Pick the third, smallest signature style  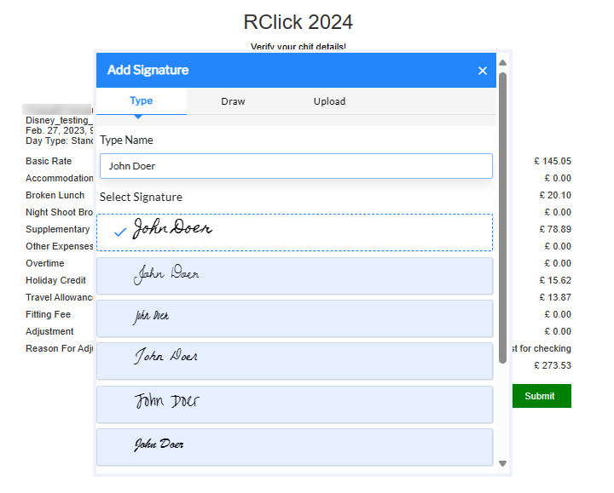click(295, 318)
